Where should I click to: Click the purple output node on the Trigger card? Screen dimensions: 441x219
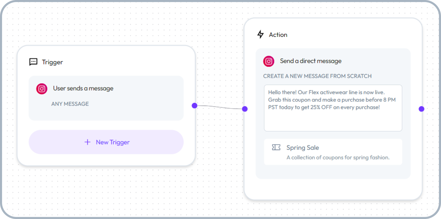pos(194,105)
